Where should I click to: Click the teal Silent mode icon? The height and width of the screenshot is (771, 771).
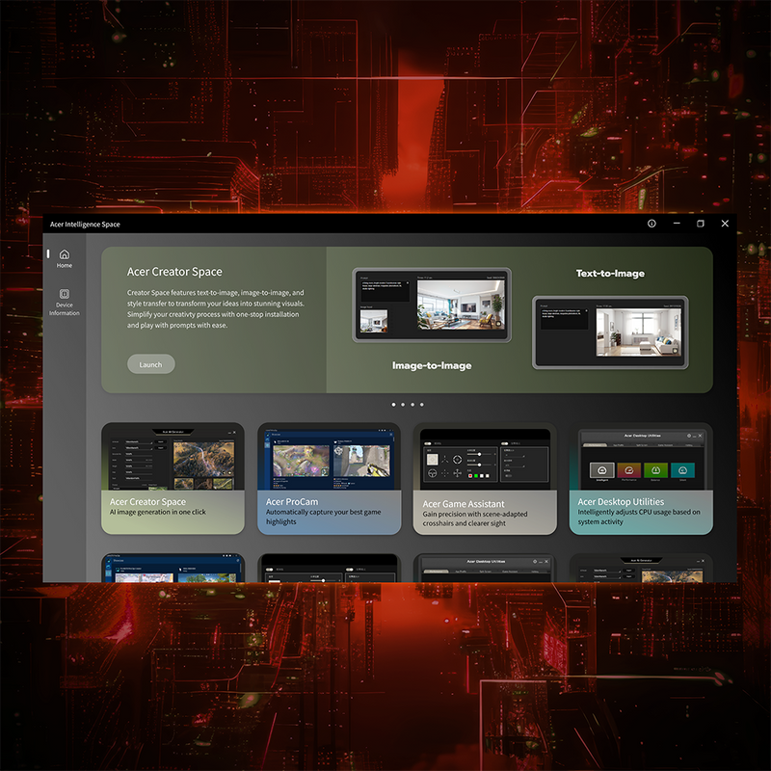coord(683,470)
